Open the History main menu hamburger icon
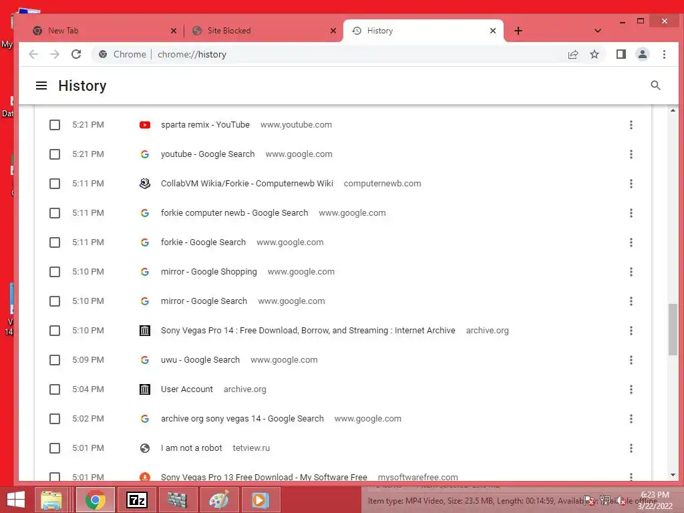Viewport: 684px width, 513px height. point(41,85)
